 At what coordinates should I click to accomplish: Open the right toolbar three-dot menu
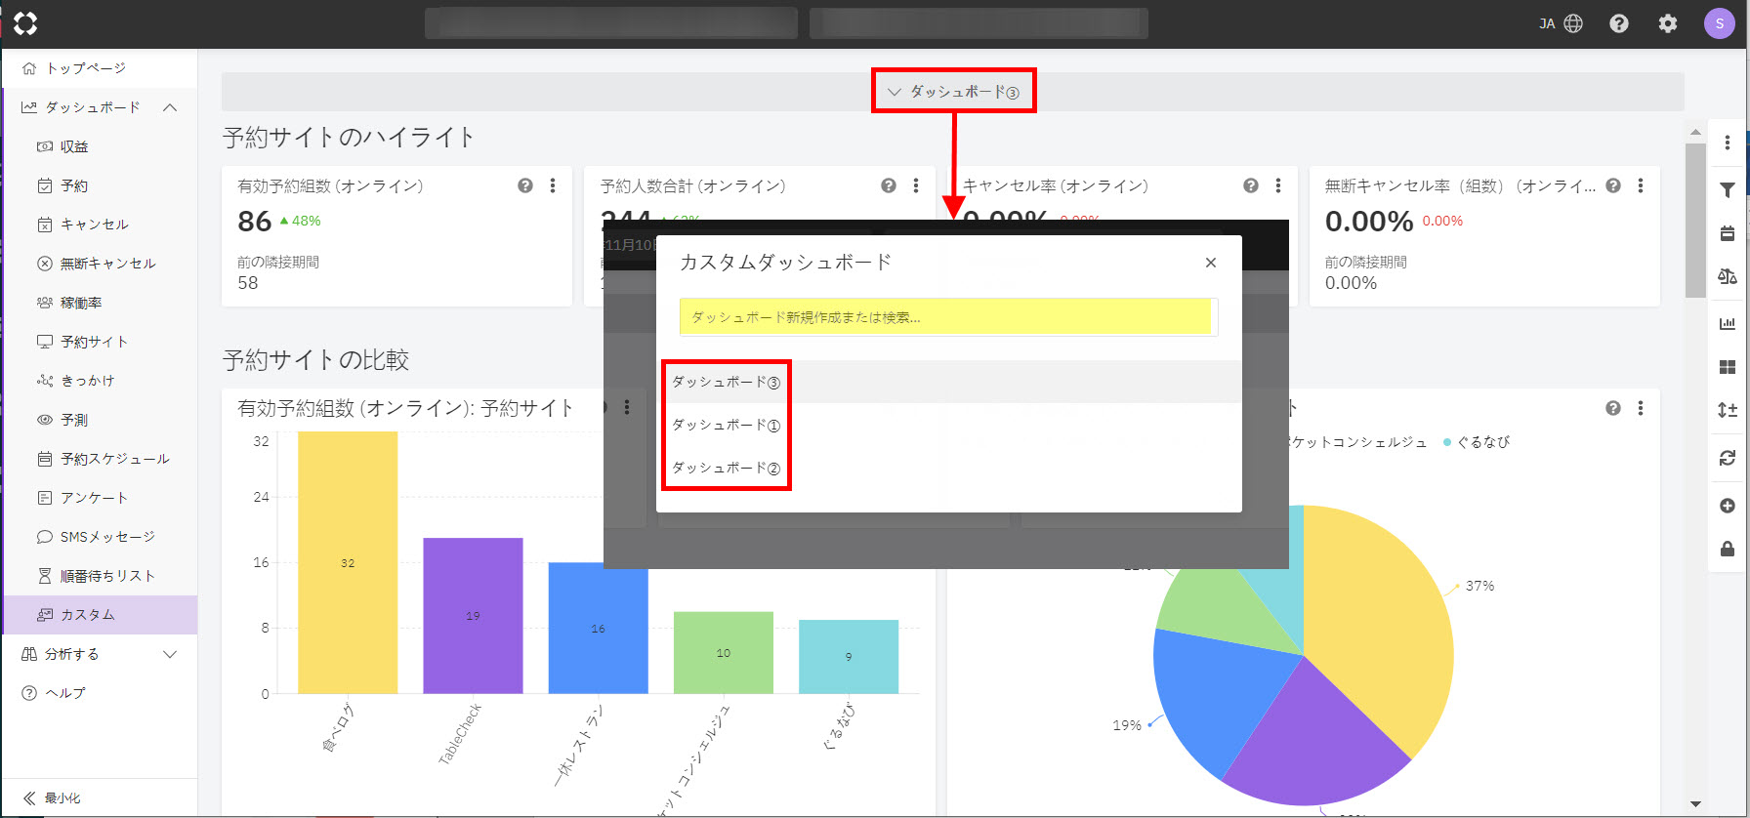pyautogui.click(x=1728, y=143)
